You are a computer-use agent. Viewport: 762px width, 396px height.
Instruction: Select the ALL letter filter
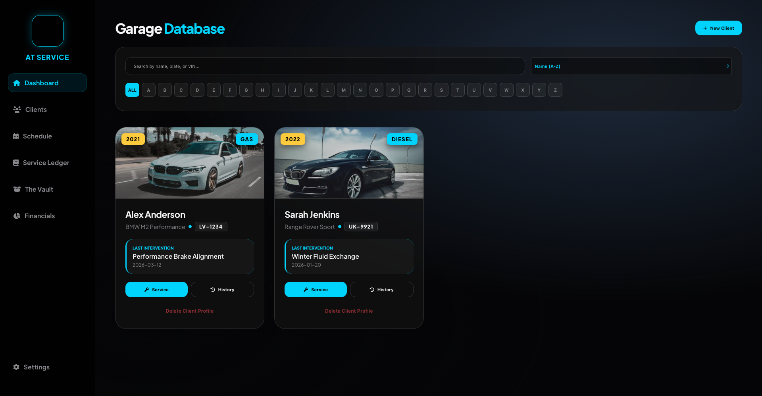(132, 90)
